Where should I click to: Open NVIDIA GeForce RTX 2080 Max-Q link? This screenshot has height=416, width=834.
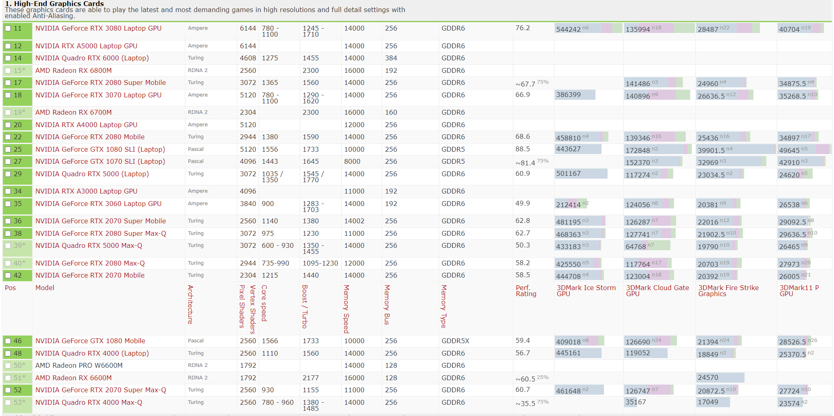90,263
